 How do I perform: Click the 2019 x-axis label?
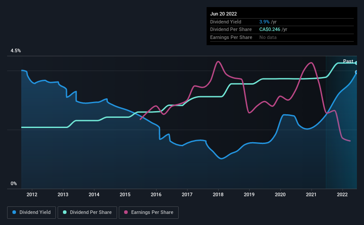[x=249, y=194]
